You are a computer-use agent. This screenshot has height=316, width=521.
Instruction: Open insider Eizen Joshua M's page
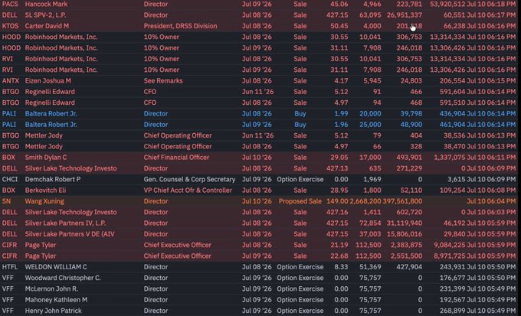point(48,80)
